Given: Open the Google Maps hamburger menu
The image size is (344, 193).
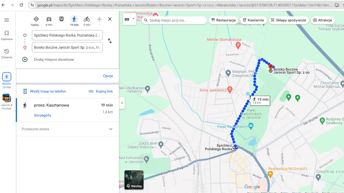Looking at the screenshot, I should pyautogui.click(x=7, y=20).
